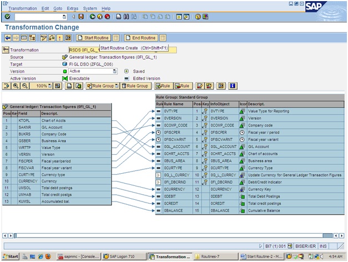Switch to SAP Logon 710 taskbar window
The image size is (348, 262).
(124, 256)
